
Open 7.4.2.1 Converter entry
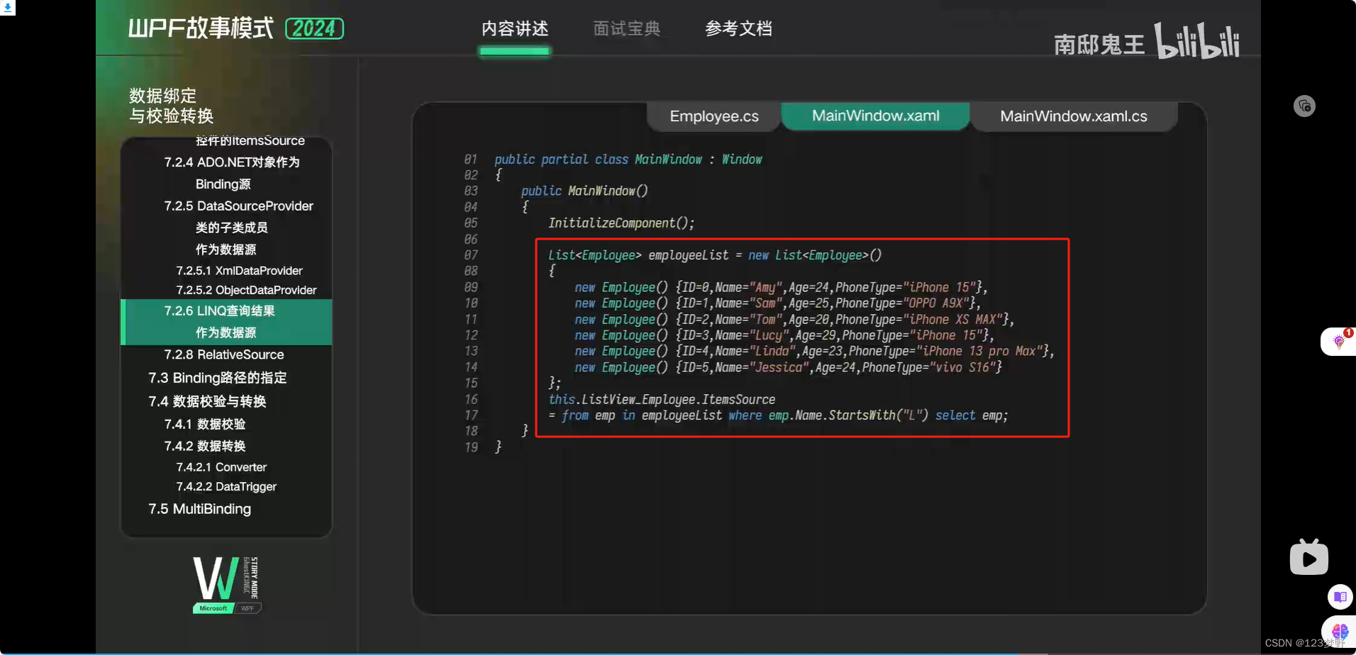(221, 467)
